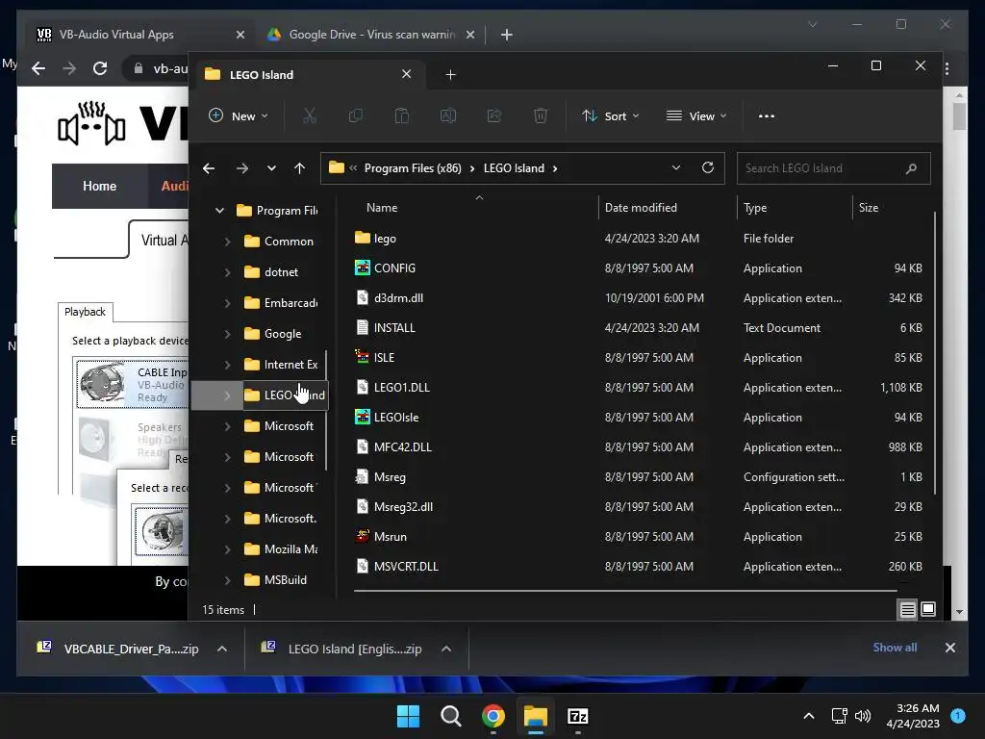Open the See more three-dot menu
985x739 pixels.
767,116
